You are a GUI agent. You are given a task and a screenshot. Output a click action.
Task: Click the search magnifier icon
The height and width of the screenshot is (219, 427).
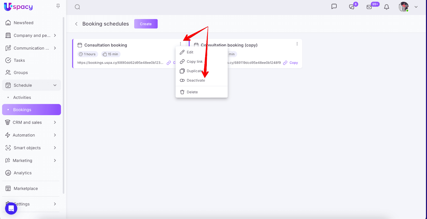pos(77,7)
